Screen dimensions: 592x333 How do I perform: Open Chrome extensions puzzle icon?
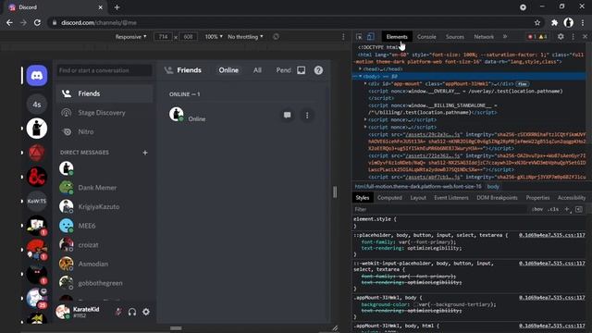click(554, 22)
